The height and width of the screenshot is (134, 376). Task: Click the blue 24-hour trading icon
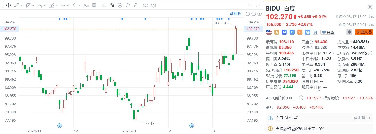(284, 32)
